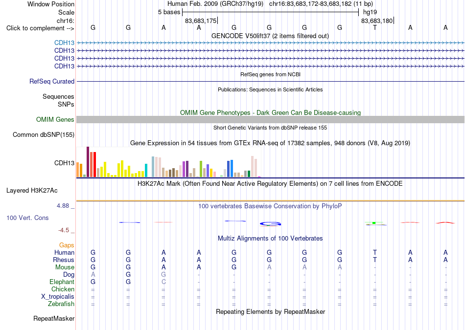Click the Dog species row label
The height and width of the screenshot is (330, 465).
point(69,275)
